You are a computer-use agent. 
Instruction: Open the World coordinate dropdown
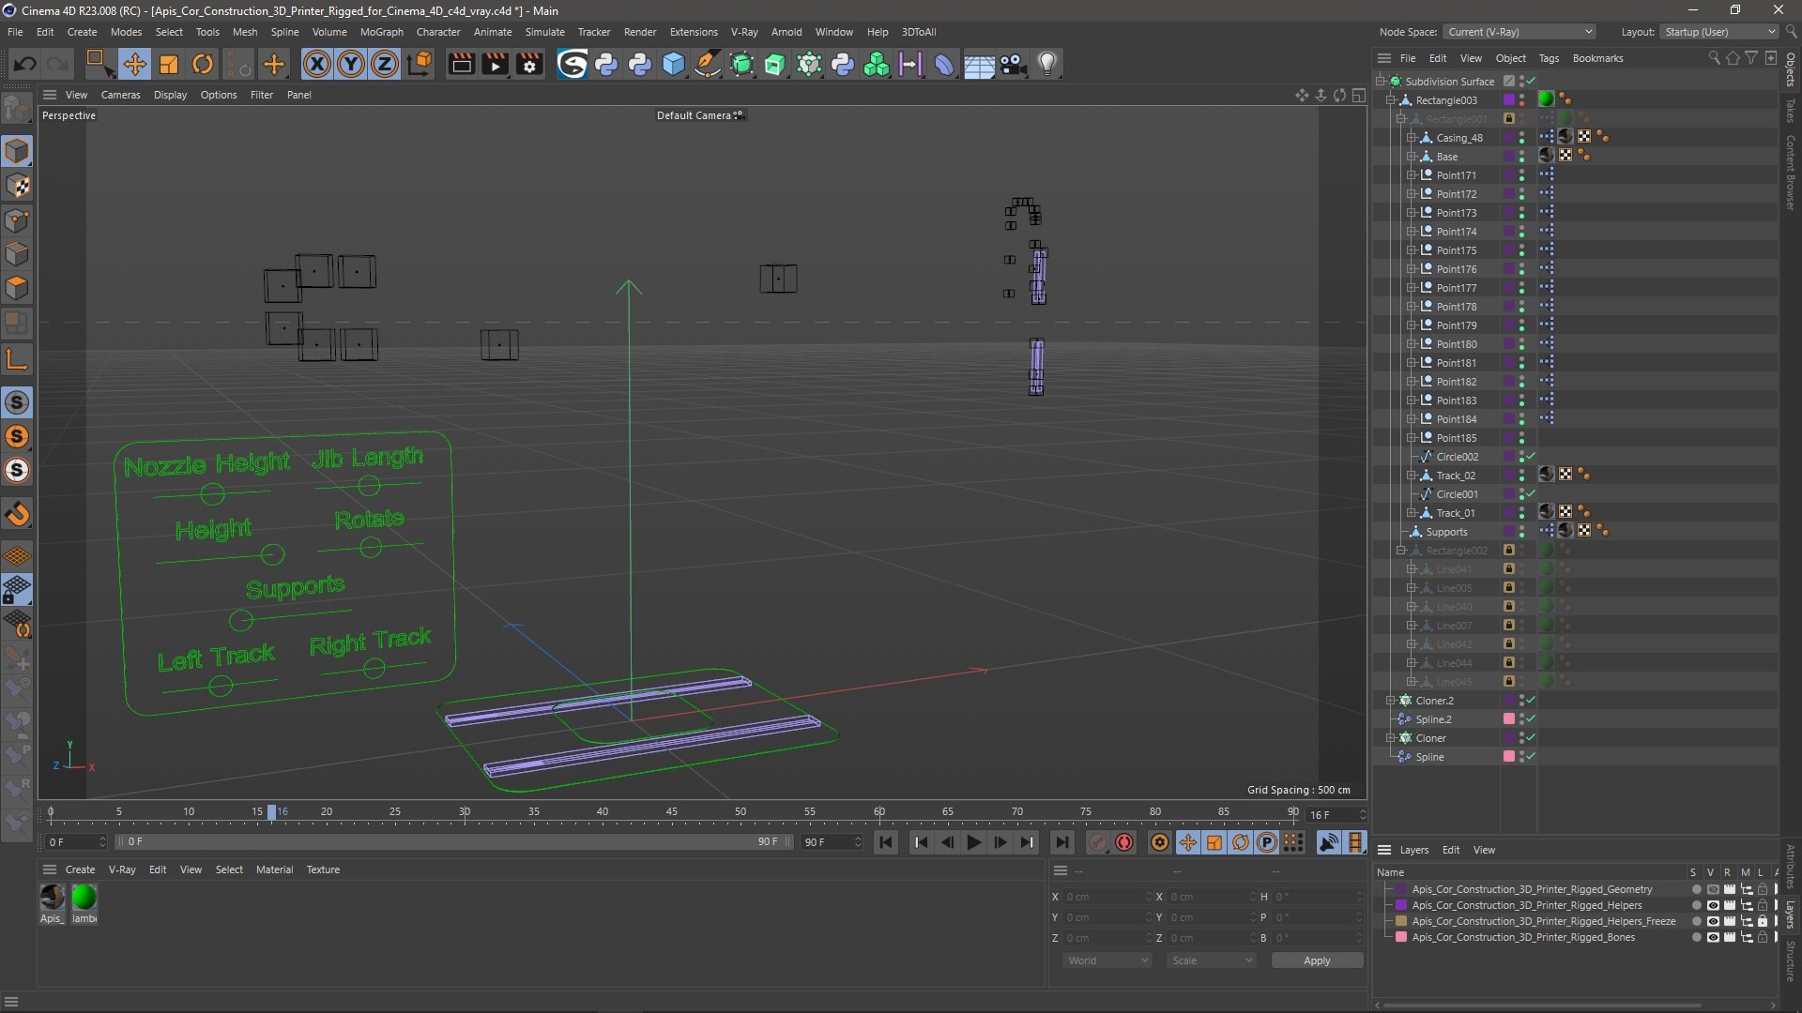(1107, 960)
